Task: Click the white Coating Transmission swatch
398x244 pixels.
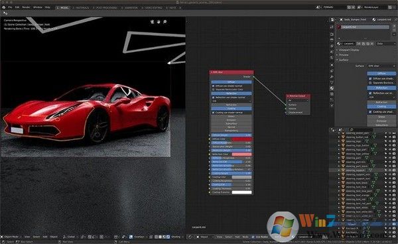Action: coord(242,192)
